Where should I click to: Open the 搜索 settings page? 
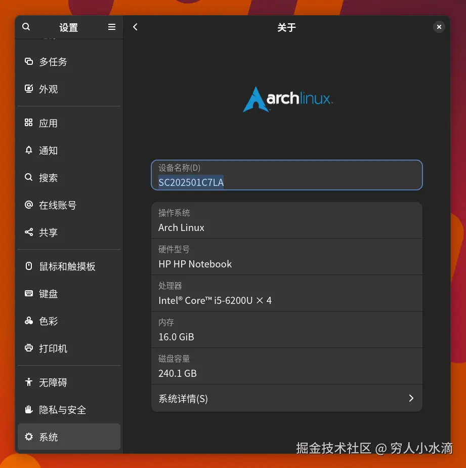tap(69, 178)
